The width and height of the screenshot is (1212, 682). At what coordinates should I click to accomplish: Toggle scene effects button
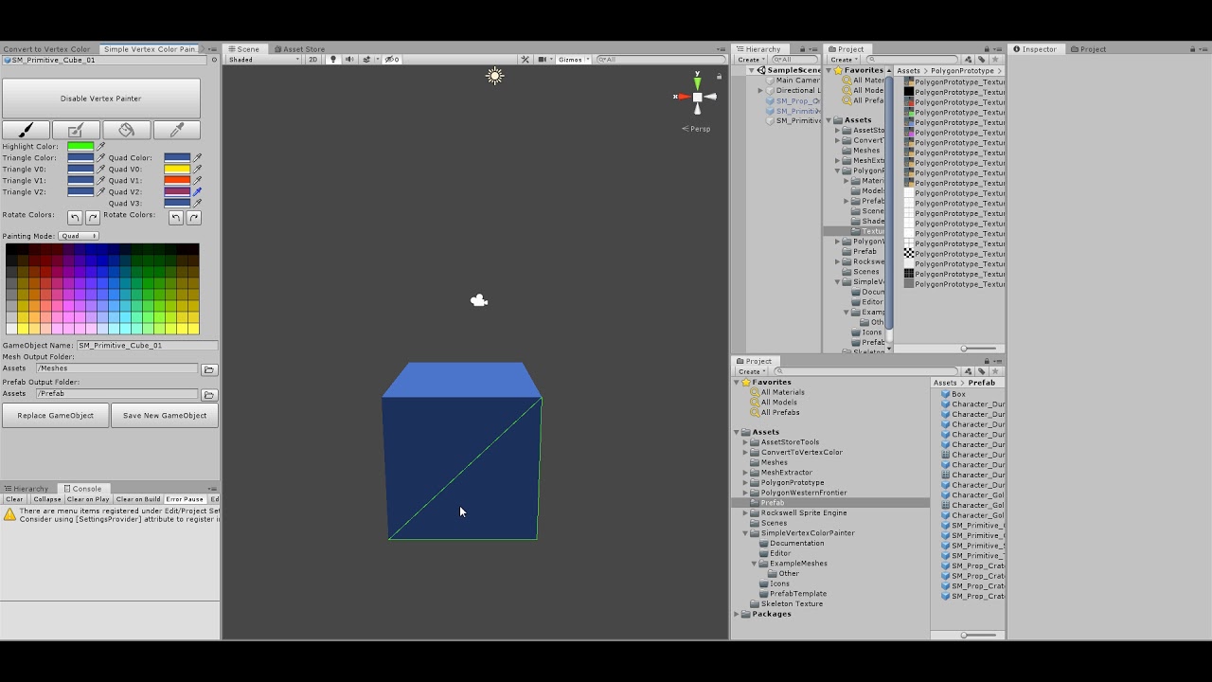click(x=368, y=60)
